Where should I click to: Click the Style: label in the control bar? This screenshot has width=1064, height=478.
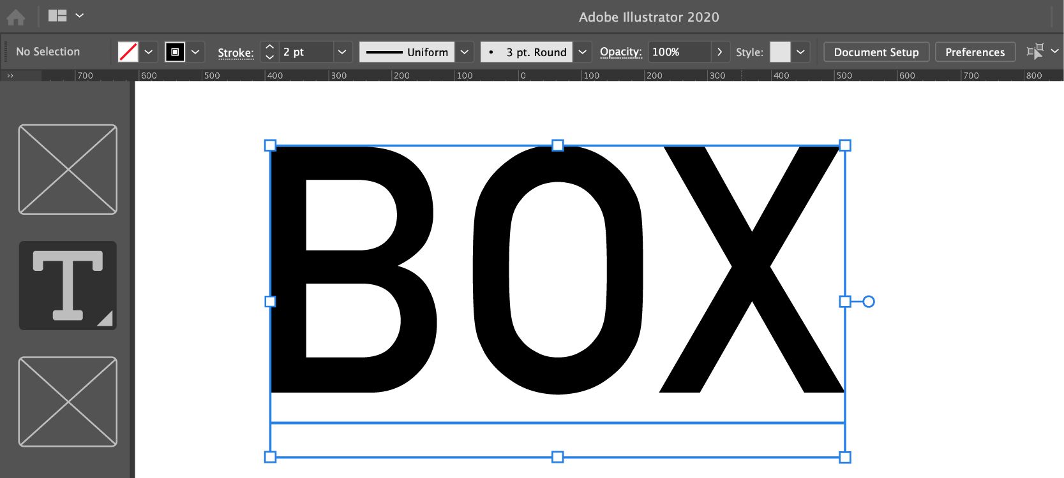tap(749, 52)
